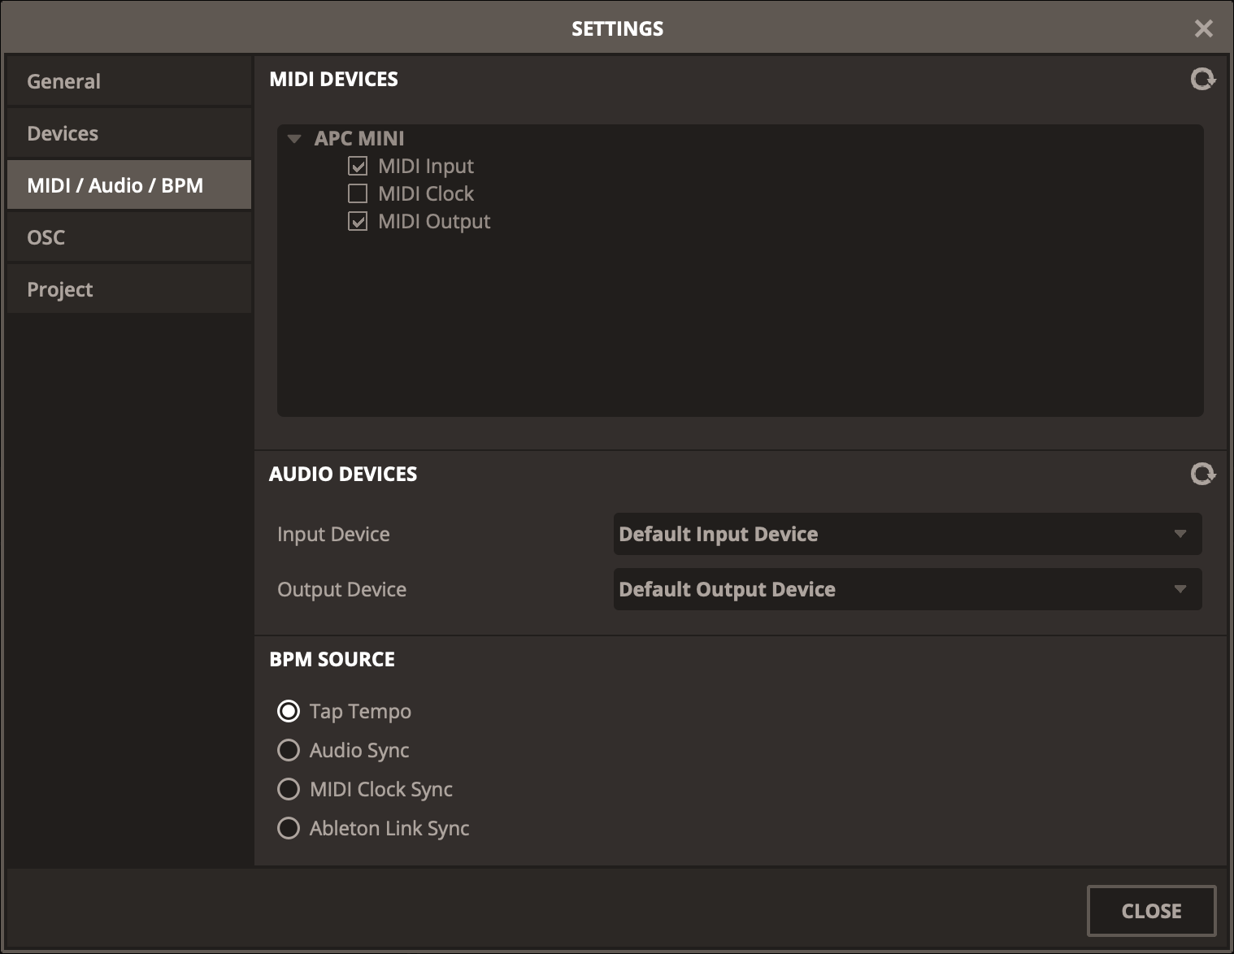Viewport: 1234px width, 954px height.
Task: Select MIDI Clock Sync radio button
Action: (x=289, y=789)
